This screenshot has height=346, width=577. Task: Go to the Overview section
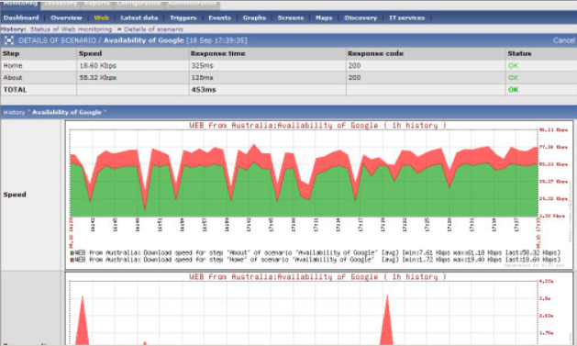click(x=66, y=17)
